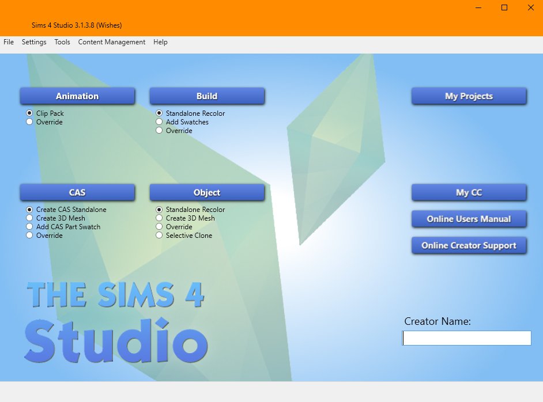543x402 pixels.
Task: Open My Projects
Action: pyautogui.click(x=469, y=96)
